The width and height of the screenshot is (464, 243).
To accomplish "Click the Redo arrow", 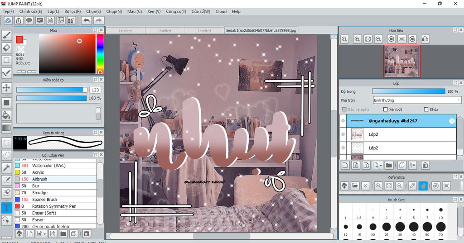I will click(x=99, y=20).
